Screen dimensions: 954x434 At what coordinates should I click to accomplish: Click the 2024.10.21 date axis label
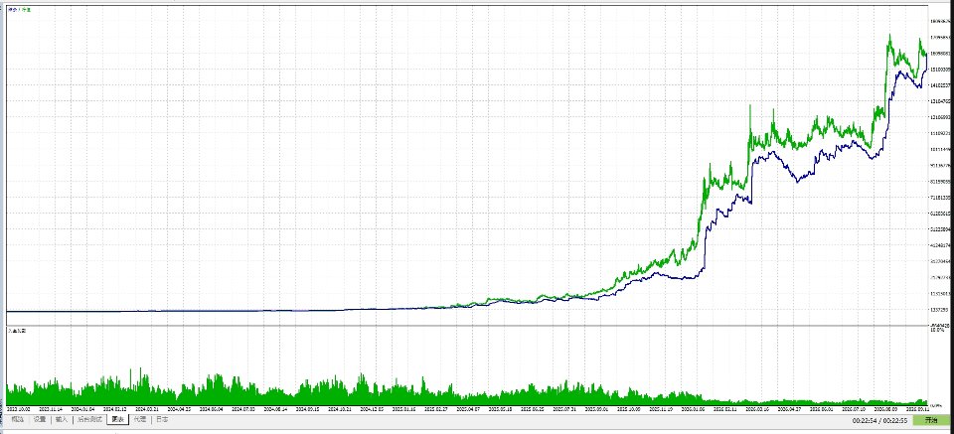tap(340, 410)
